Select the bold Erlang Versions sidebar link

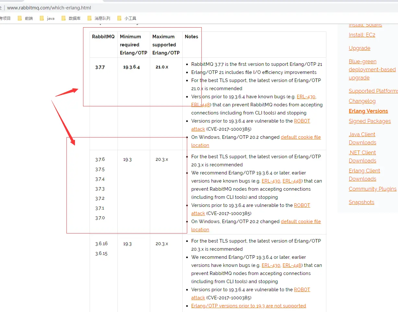tap(368, 111)
